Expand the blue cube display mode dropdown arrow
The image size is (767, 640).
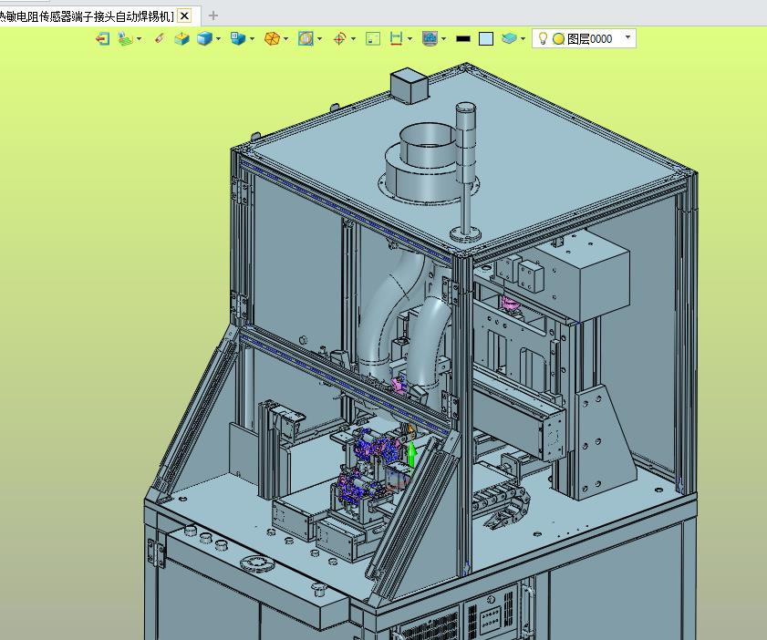(218, 38)
